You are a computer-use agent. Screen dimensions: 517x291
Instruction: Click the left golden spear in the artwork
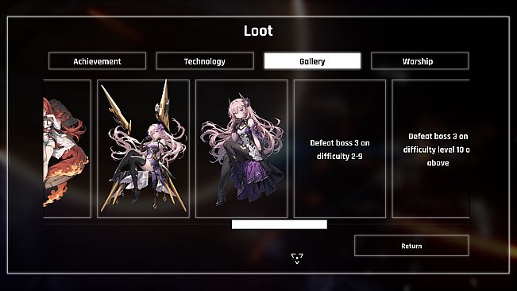[115, 109]
